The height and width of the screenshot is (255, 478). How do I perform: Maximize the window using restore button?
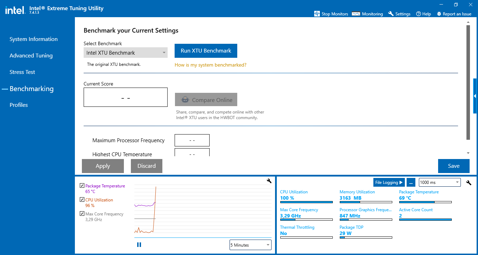[456, 5]
